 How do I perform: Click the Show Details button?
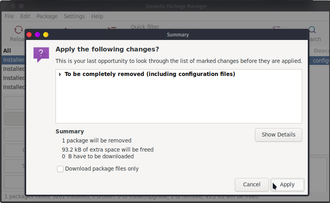tap(278, 135)
